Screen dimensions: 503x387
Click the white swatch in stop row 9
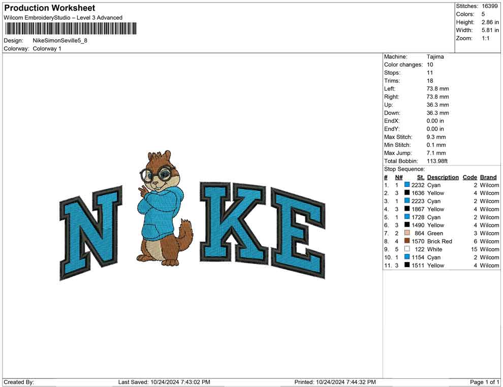tap(407, 249)
